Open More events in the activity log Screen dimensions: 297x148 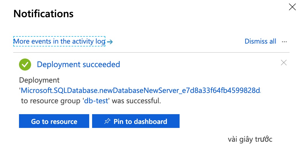59,41
